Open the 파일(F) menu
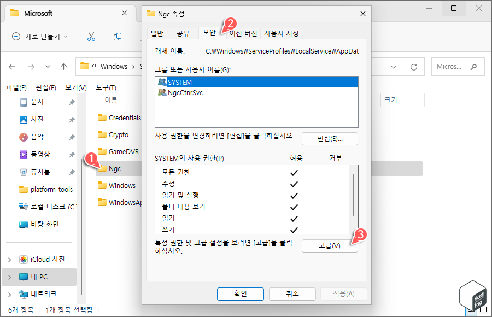 [16, 87]
